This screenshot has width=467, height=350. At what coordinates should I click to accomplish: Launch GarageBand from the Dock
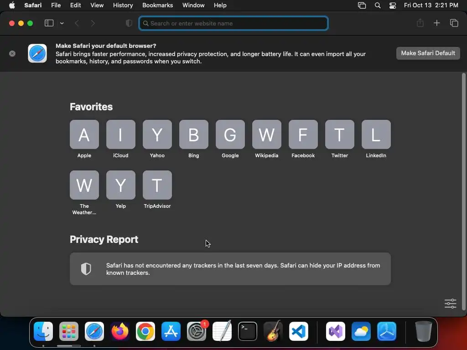point(273,331)
